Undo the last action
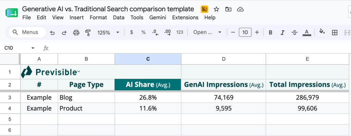The width and height of the screenshot is (351, 136). pyautogui.click(x=52, y=33)
